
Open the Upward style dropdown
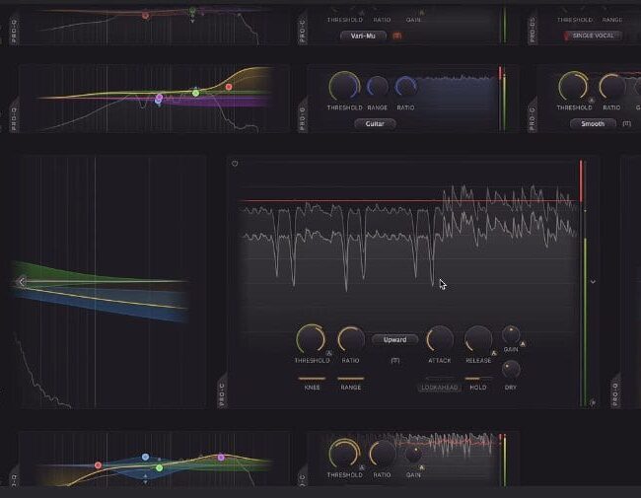(x=394, y=339)
